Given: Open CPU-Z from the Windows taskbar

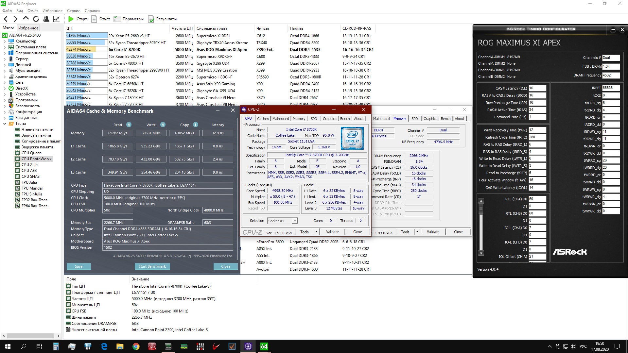Looking at the screenshot, I should pyautogui.click(x=248, y=346).
